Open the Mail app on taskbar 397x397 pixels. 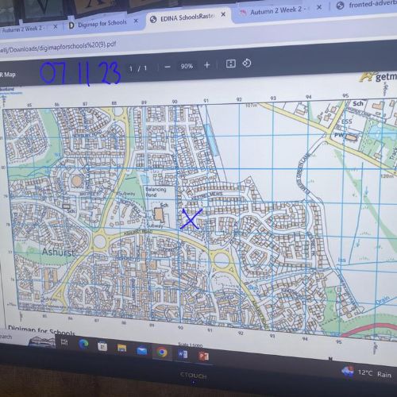(142, 350)
